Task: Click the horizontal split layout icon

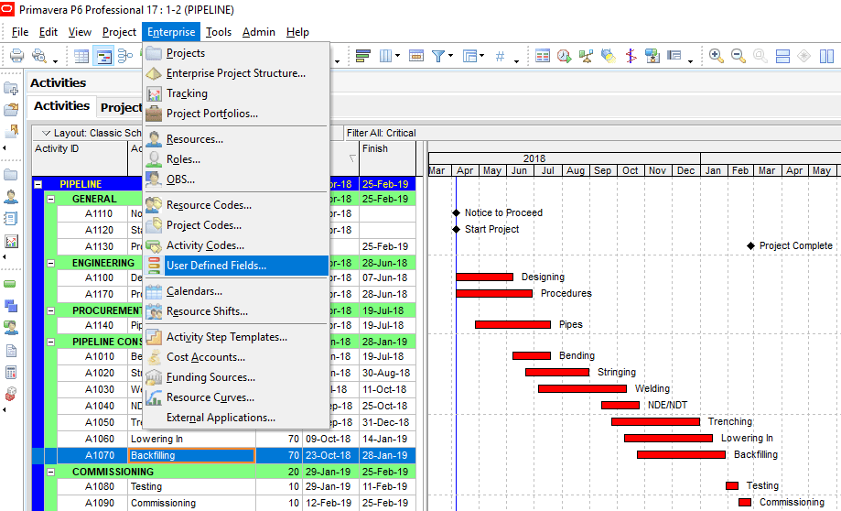Action: coord(782,56)
